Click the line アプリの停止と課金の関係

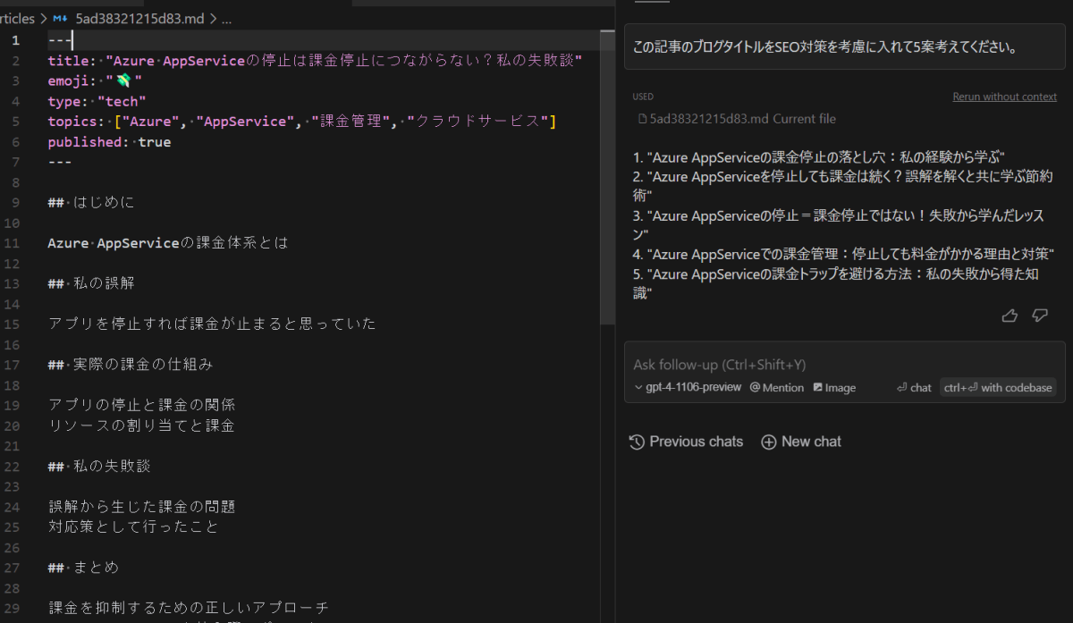(x=142, y=405)
